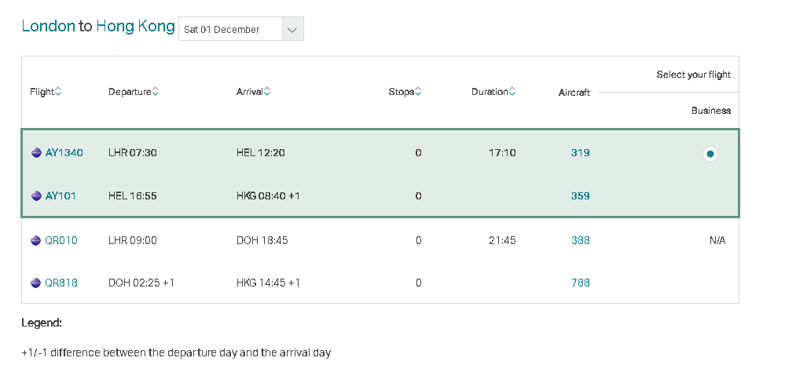Sort by Duration column arrows
796x376 pixels.
point(512,92)
